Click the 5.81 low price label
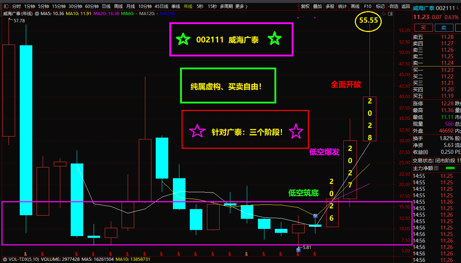The height and width of the screenshot is (263, 461). [x=306, y=248]
